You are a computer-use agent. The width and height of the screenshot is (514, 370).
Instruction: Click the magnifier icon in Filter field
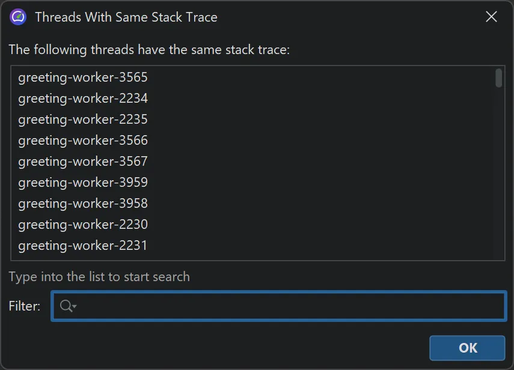point(65,306)
